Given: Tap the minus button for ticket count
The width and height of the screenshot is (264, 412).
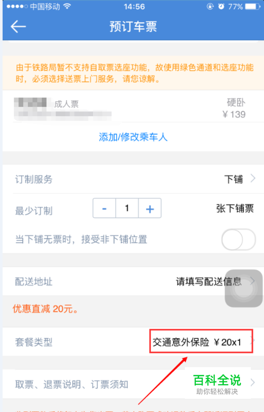Looking at the screenshot, I should pyautogui.click(x=104, y=208).
